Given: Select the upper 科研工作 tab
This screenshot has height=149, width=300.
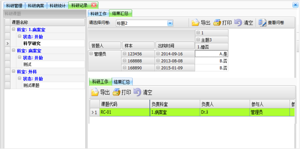Looking at the screenshot, I should click(x=98, y=13).
